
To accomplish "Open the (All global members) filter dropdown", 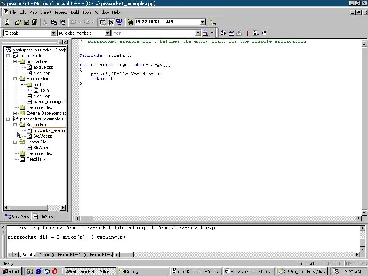I will [x=108, y=33].
